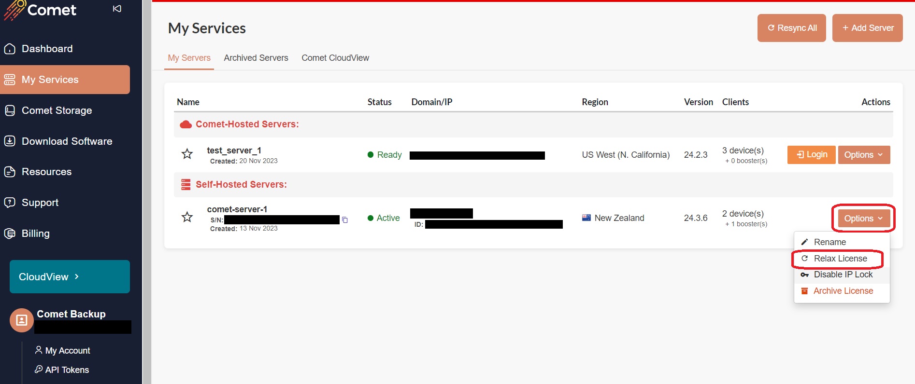
Task: Click the Clients column header
Action: [735, 102]
